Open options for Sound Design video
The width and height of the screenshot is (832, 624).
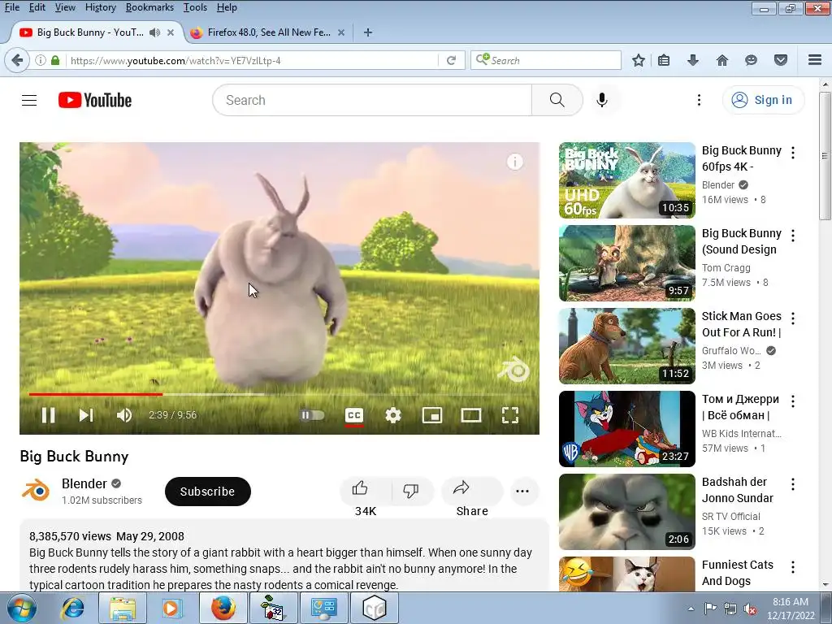tap(793, 236)
